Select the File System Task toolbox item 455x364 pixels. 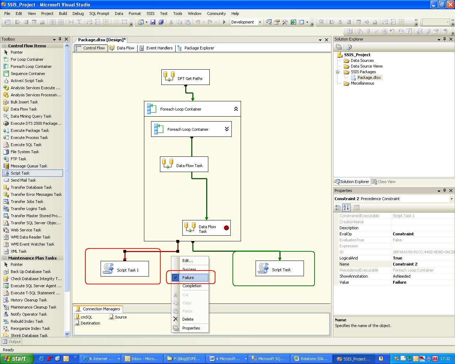(32, 152)
